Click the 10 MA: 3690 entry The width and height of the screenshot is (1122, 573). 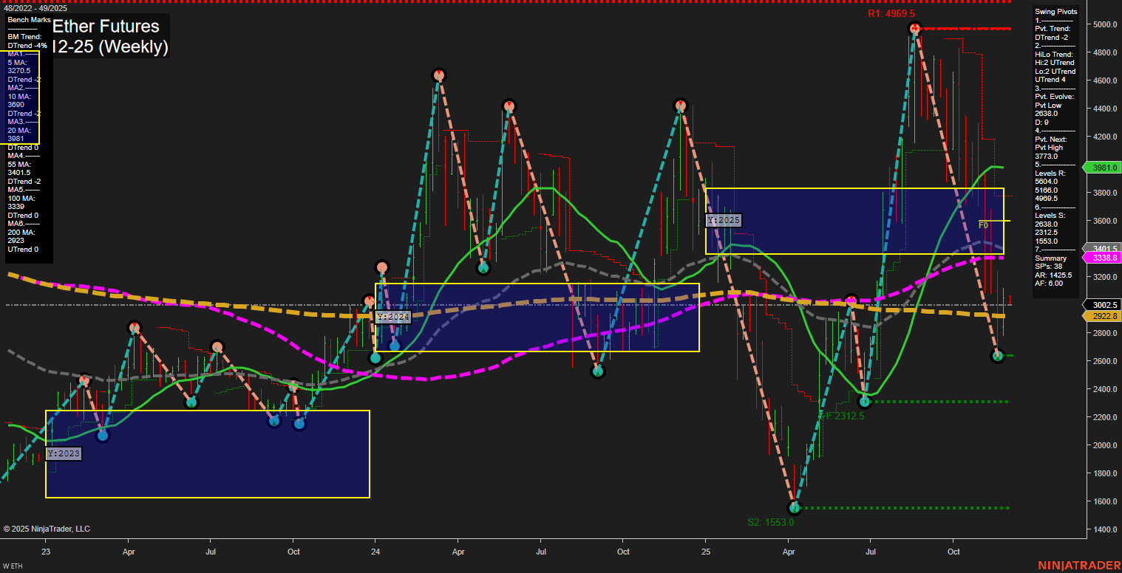[21, 100]
